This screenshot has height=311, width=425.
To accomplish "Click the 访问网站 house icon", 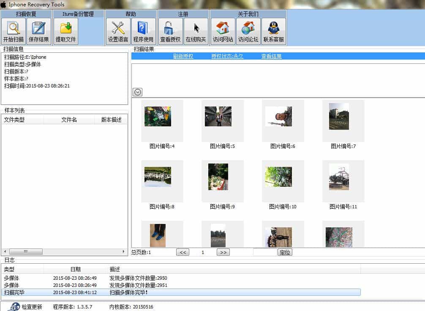I will (223, 31).
